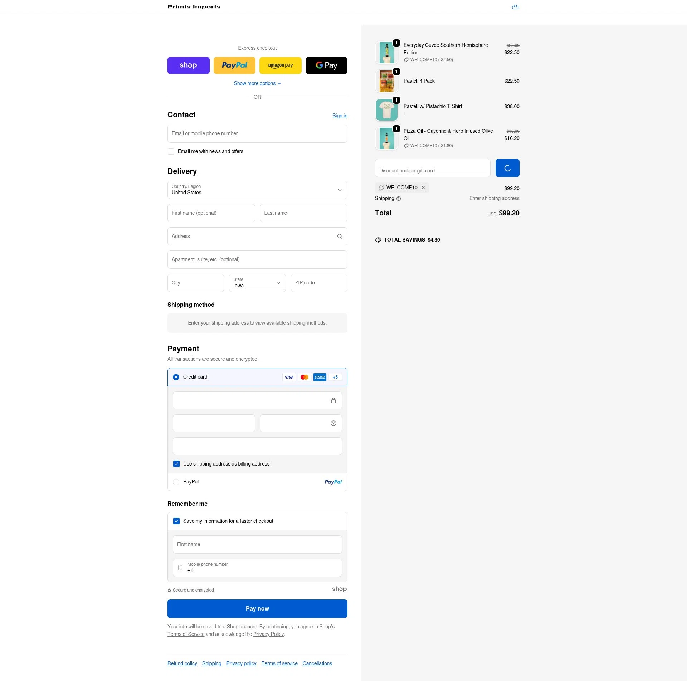Screen dimensions: 687x681
Task: Click the security code help icon
Action: (333, 423)
